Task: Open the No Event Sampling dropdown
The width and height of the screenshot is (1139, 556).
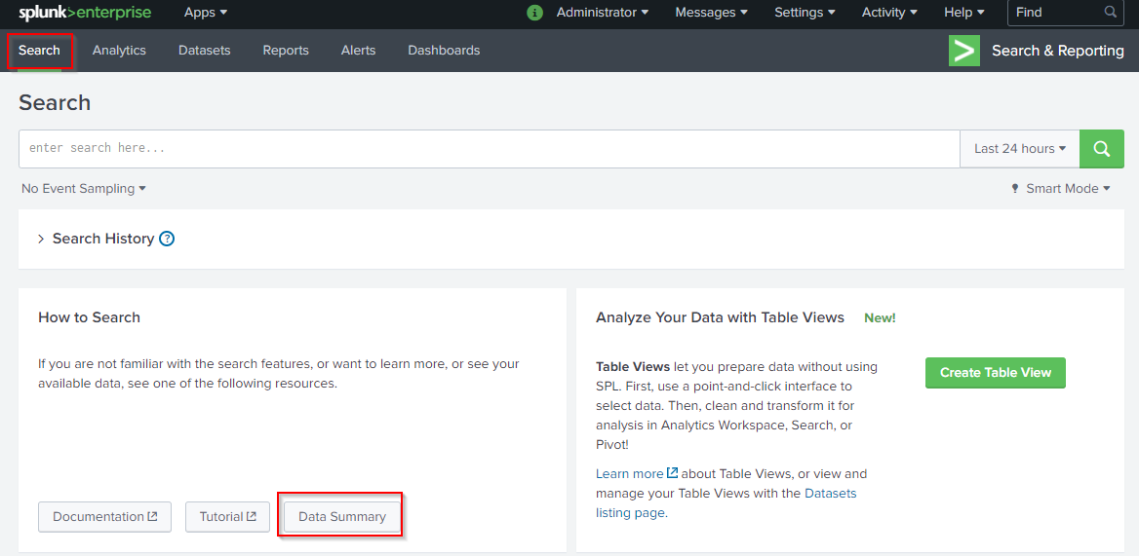Action: click(84, 189)
